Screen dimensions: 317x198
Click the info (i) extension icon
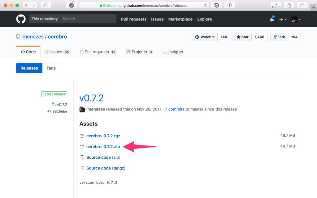coord(229,6)
